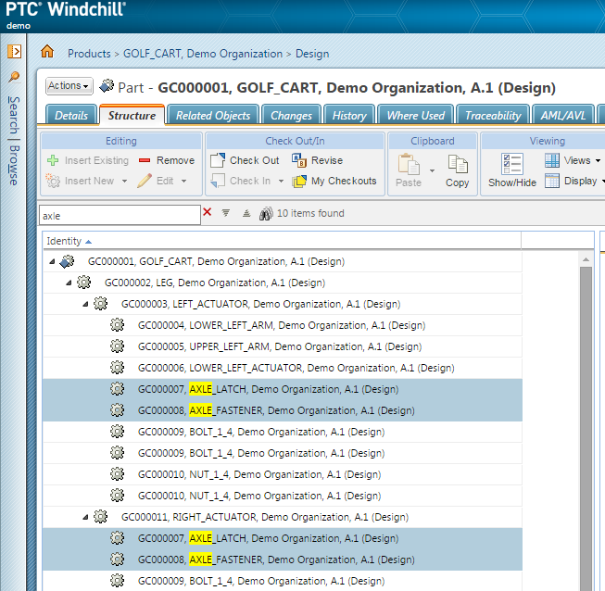Viewport: 605px width, 591px height.
Task: Click gear icon of GC000011 RIGHT_ACTUATOR
Action: 100,517
